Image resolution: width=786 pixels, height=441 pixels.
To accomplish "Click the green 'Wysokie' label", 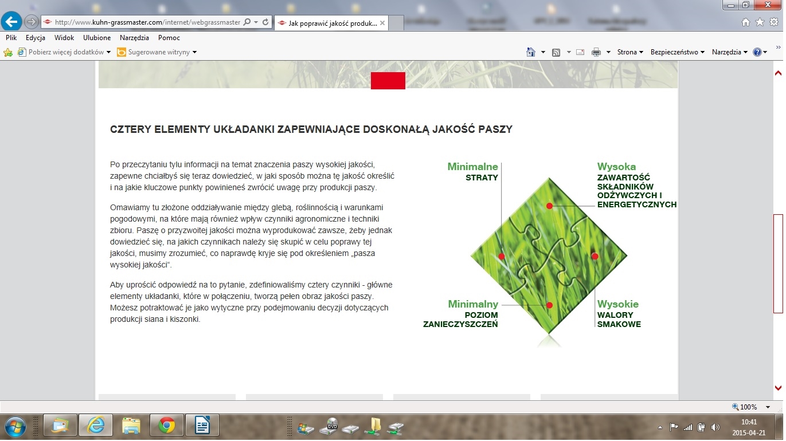I will point(618,304).
